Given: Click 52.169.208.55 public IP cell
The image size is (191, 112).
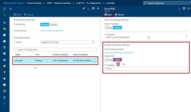Looking at the screenshot, I should click(x=82, y=60).
